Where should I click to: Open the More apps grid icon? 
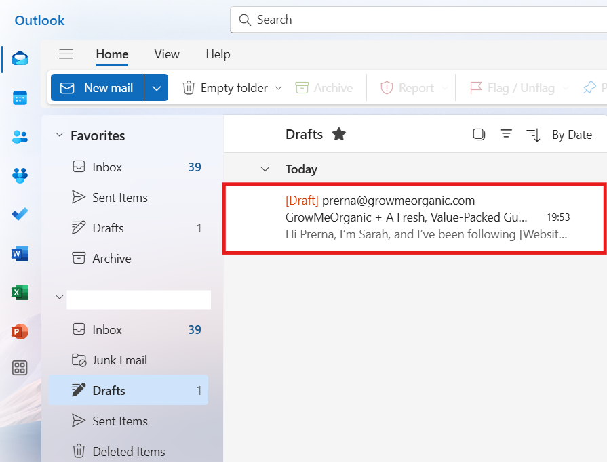[x=20, y=368]
